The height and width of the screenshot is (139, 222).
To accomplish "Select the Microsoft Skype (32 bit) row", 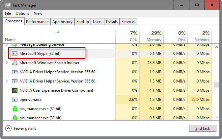I will coord(107,54).
